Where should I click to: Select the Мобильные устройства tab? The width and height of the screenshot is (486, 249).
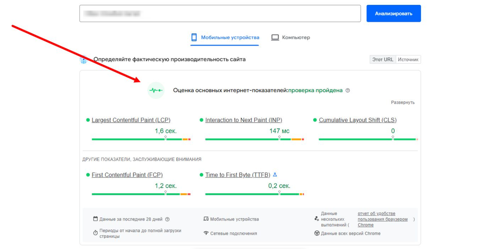tap(224, 37)
